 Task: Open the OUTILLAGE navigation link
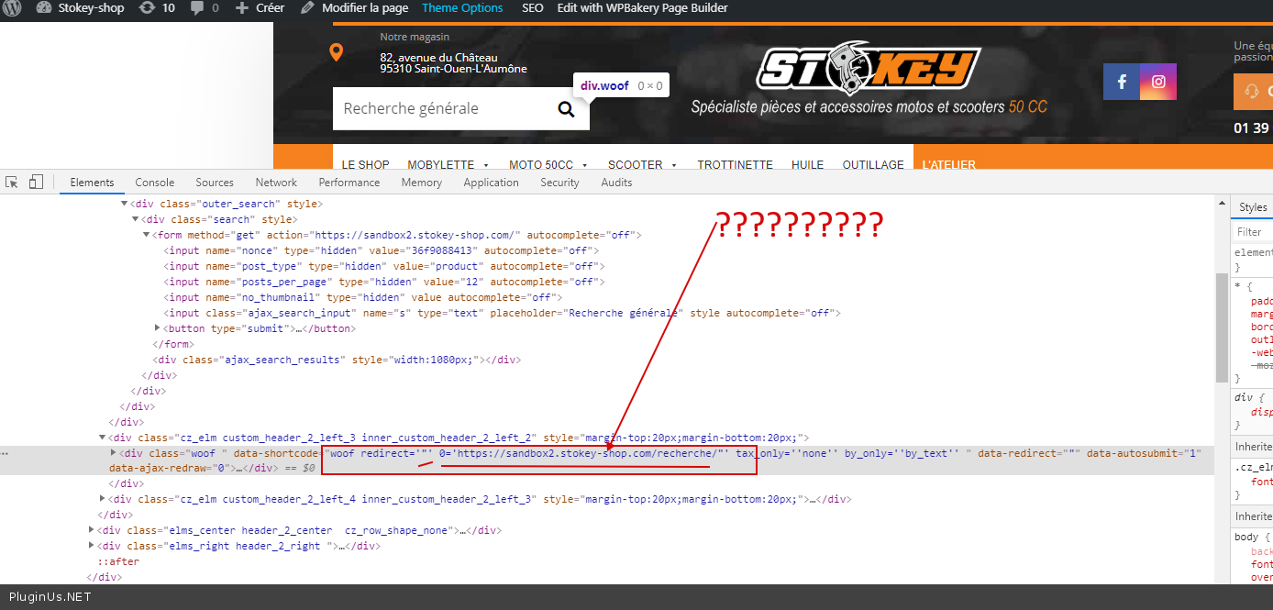pyautogui.click(x=873, y=165)
